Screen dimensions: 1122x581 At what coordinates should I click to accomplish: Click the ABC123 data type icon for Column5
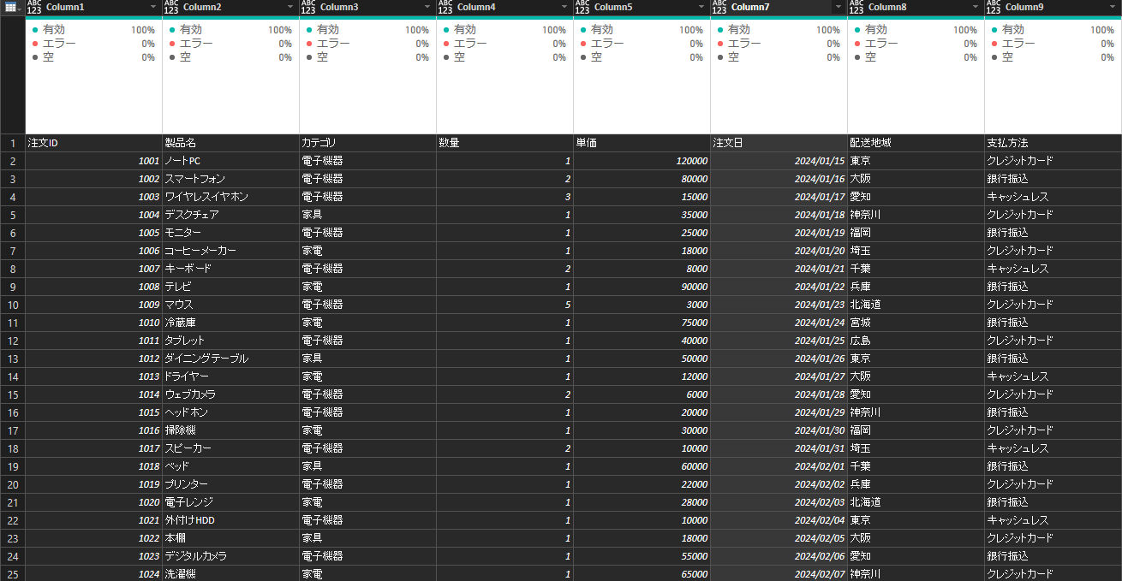tap(582, 7)
